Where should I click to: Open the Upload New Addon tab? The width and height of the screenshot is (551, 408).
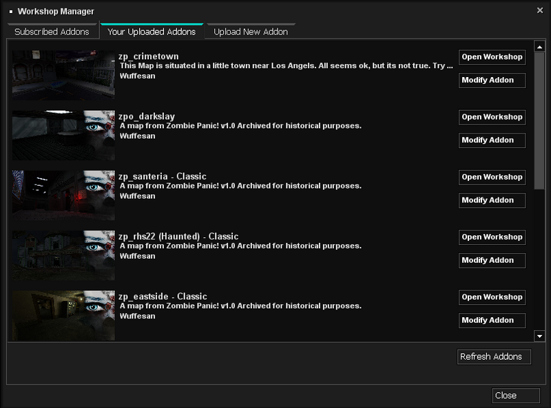click(x=250, y=31)
